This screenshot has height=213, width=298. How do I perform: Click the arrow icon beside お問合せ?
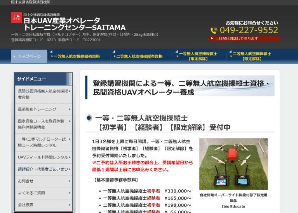(x=70, y=181)
